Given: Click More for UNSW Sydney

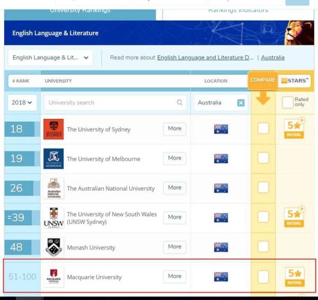Looking at the screenshot, I should coord(174,217).
